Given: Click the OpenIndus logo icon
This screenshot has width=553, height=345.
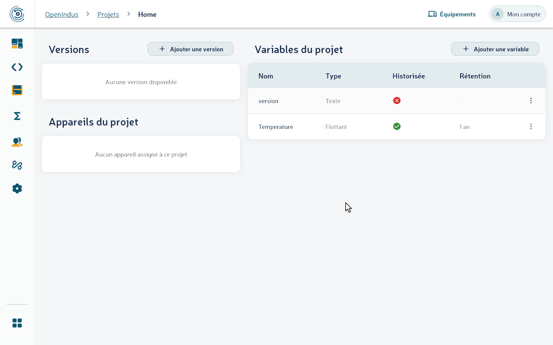Looking at the screenshot, I should [17, 14].
